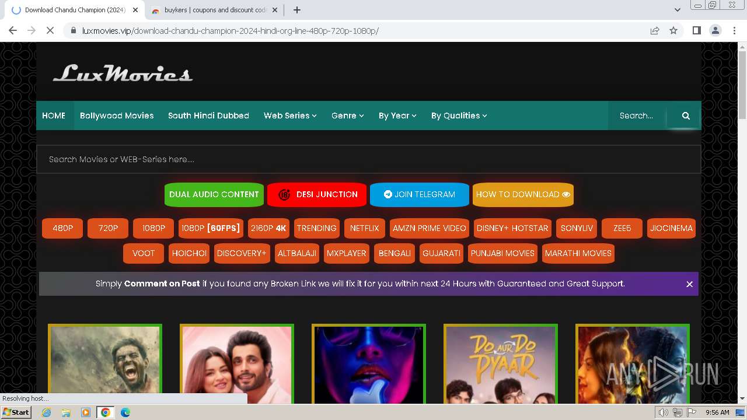747x420 pixels.
Task: Click the DUAL AUDIO CONTENT button
Action: (x=214, y=194)
